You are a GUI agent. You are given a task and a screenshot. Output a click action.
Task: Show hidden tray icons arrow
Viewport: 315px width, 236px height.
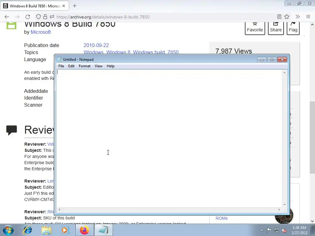coord(261,230)
